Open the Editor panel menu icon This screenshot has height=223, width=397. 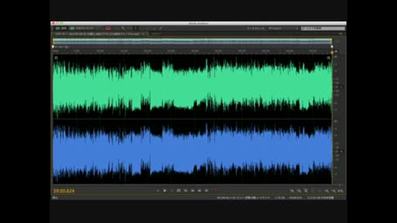pyautogui.click(x=340, y=33)
